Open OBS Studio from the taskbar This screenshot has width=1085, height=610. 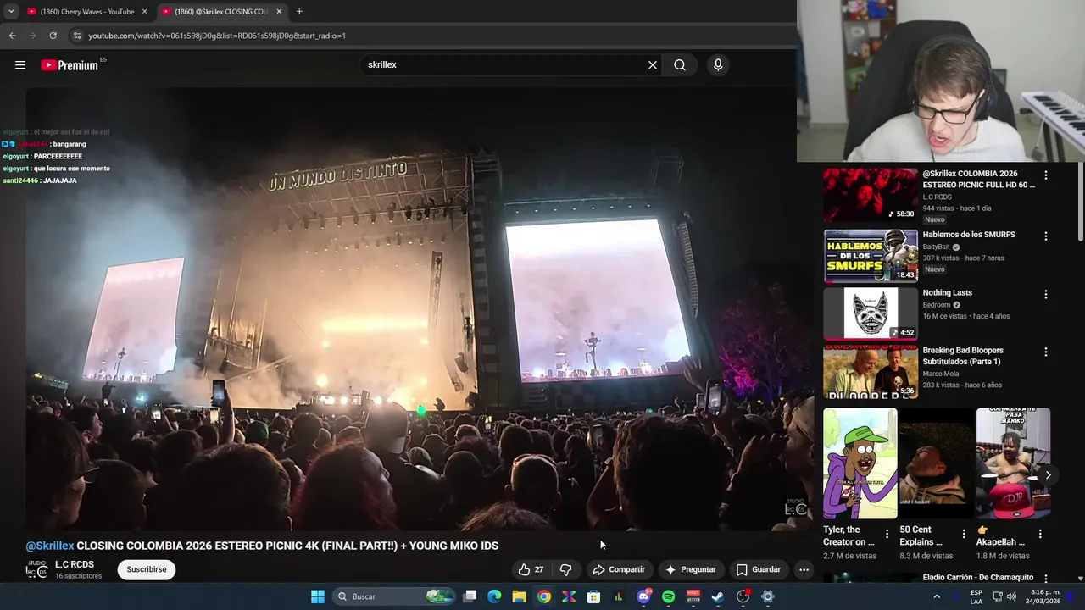(x=743, y=596)
